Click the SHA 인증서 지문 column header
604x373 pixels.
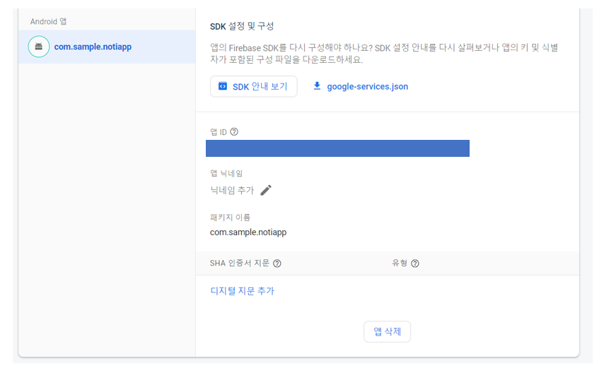click(240, 264)
